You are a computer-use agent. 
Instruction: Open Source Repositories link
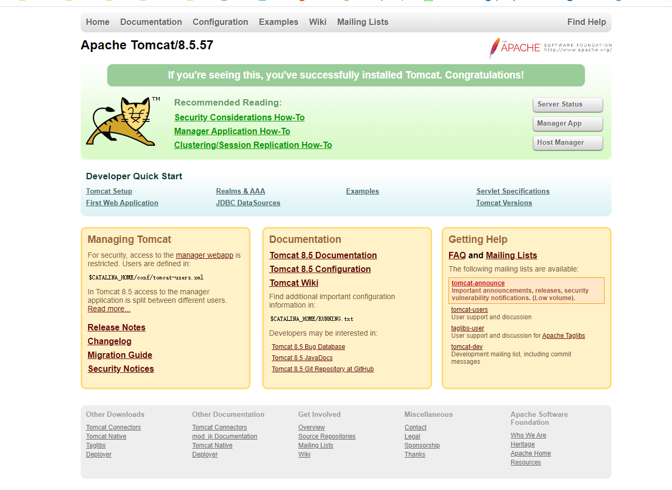coord(327,436)
